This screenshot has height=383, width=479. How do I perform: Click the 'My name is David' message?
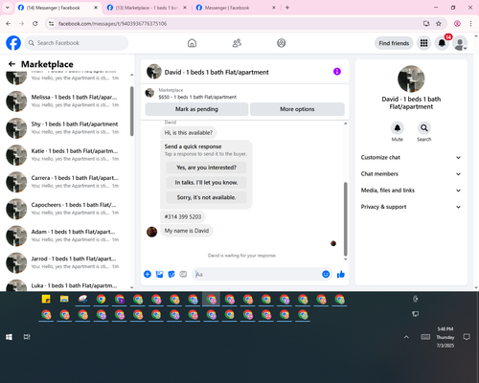point(187,231)
